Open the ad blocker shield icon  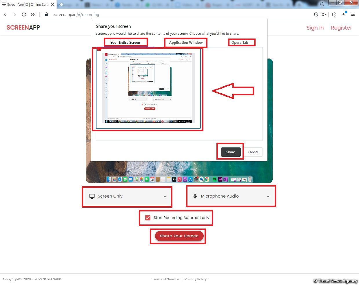[316, 14]
